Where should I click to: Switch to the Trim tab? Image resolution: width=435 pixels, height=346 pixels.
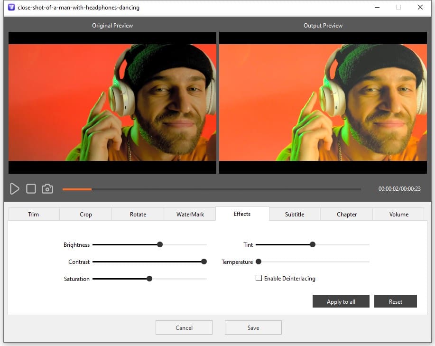coord(34,215)
